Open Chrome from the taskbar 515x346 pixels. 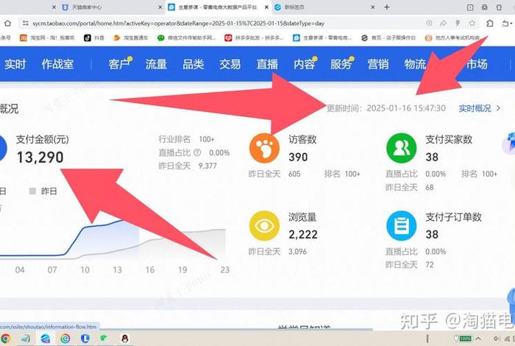click(x=4, y=339)
